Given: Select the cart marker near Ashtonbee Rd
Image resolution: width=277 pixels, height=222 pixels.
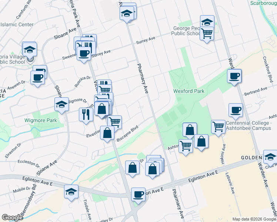Looking at the screenshot, I should pyautogui.click(x=186, y=147).
